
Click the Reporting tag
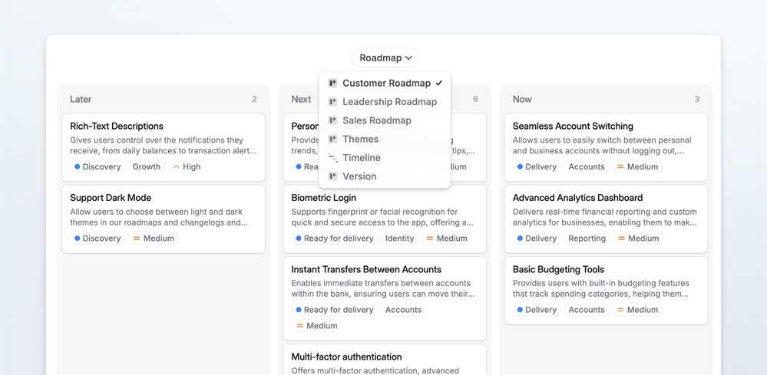pyautogui.click(x=587, y=238)
